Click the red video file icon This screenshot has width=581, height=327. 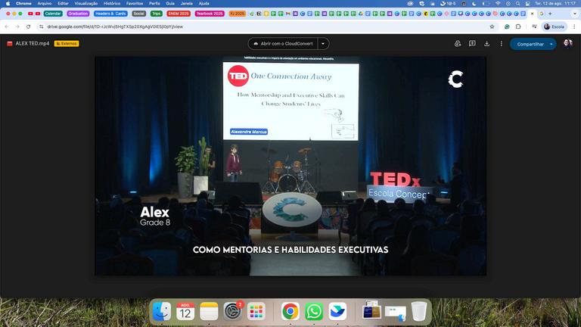click(10, 43)
